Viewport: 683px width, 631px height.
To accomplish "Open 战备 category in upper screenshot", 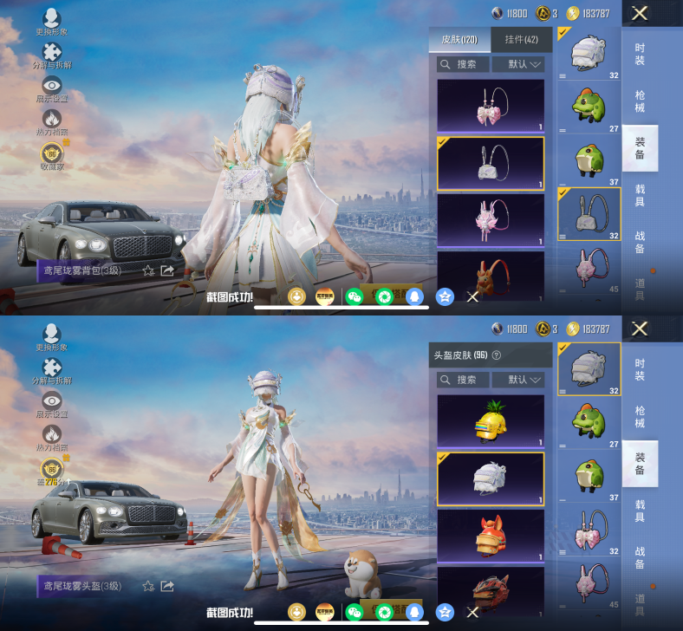I will [640, 243].
